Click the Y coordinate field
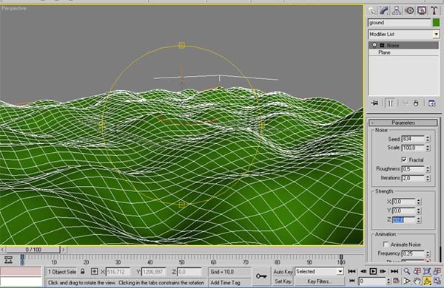This screenshot has width=444, height=288. click(153, 272)
